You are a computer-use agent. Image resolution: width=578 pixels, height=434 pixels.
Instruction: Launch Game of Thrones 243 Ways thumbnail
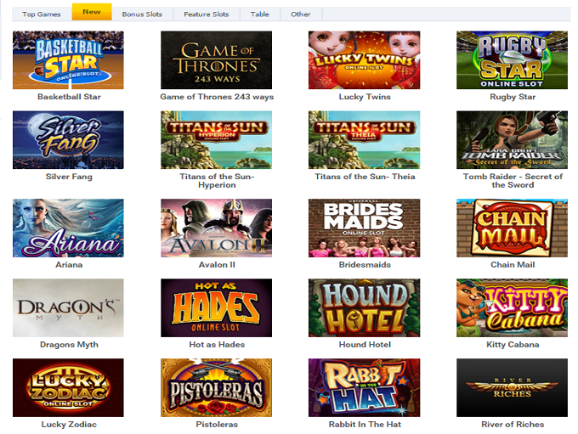[217, 60]
